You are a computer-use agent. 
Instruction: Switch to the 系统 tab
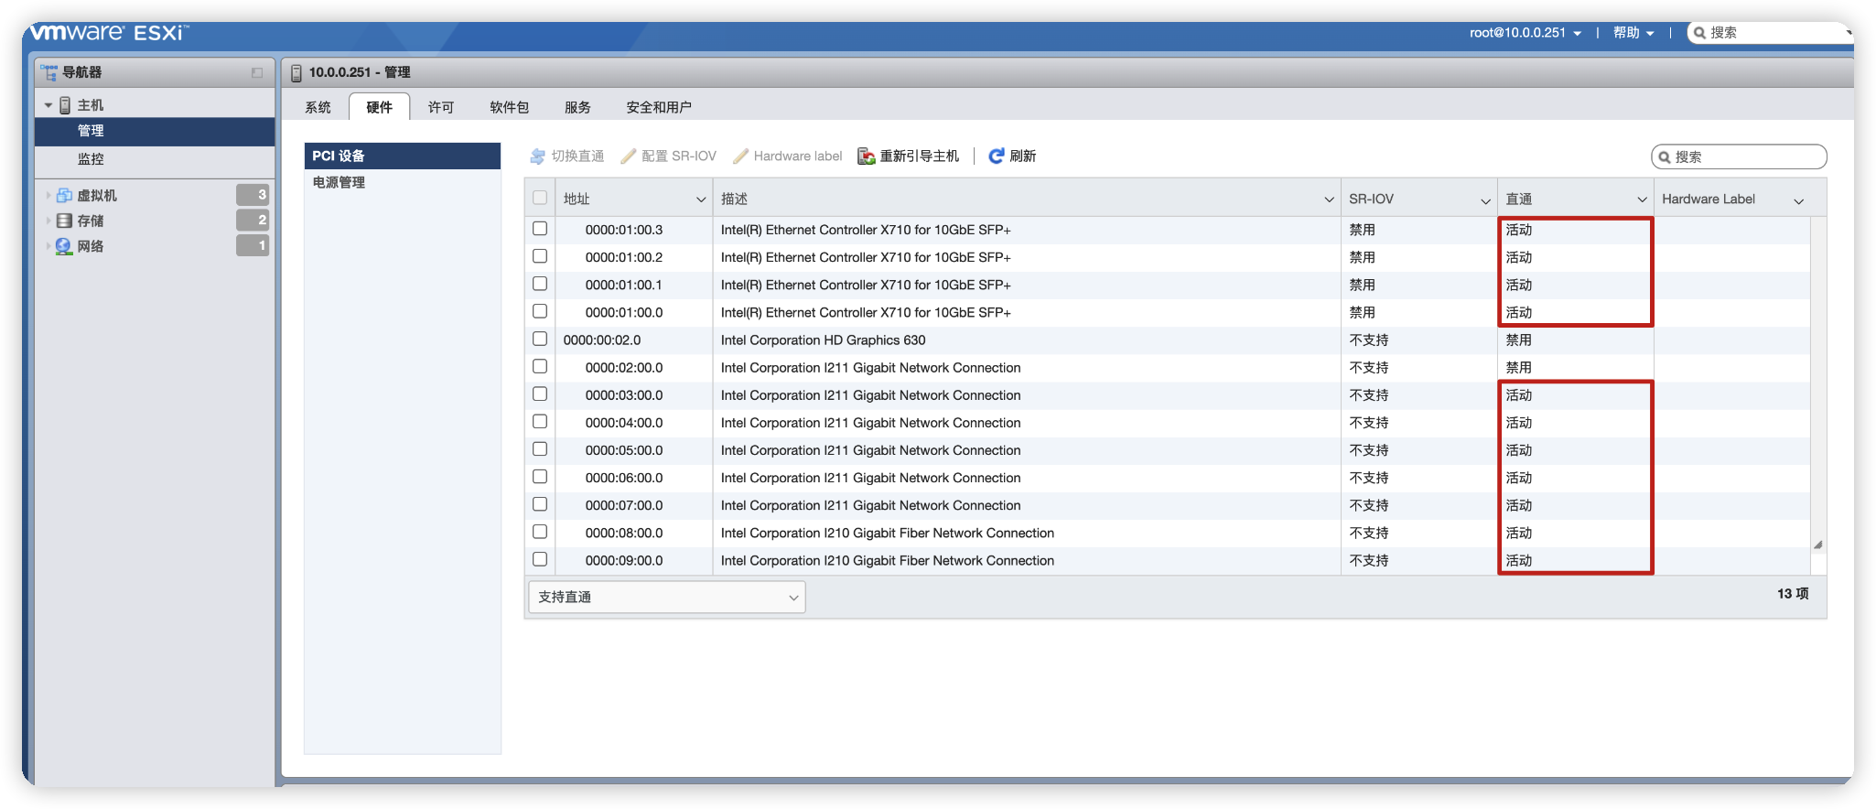coord(318,107)
